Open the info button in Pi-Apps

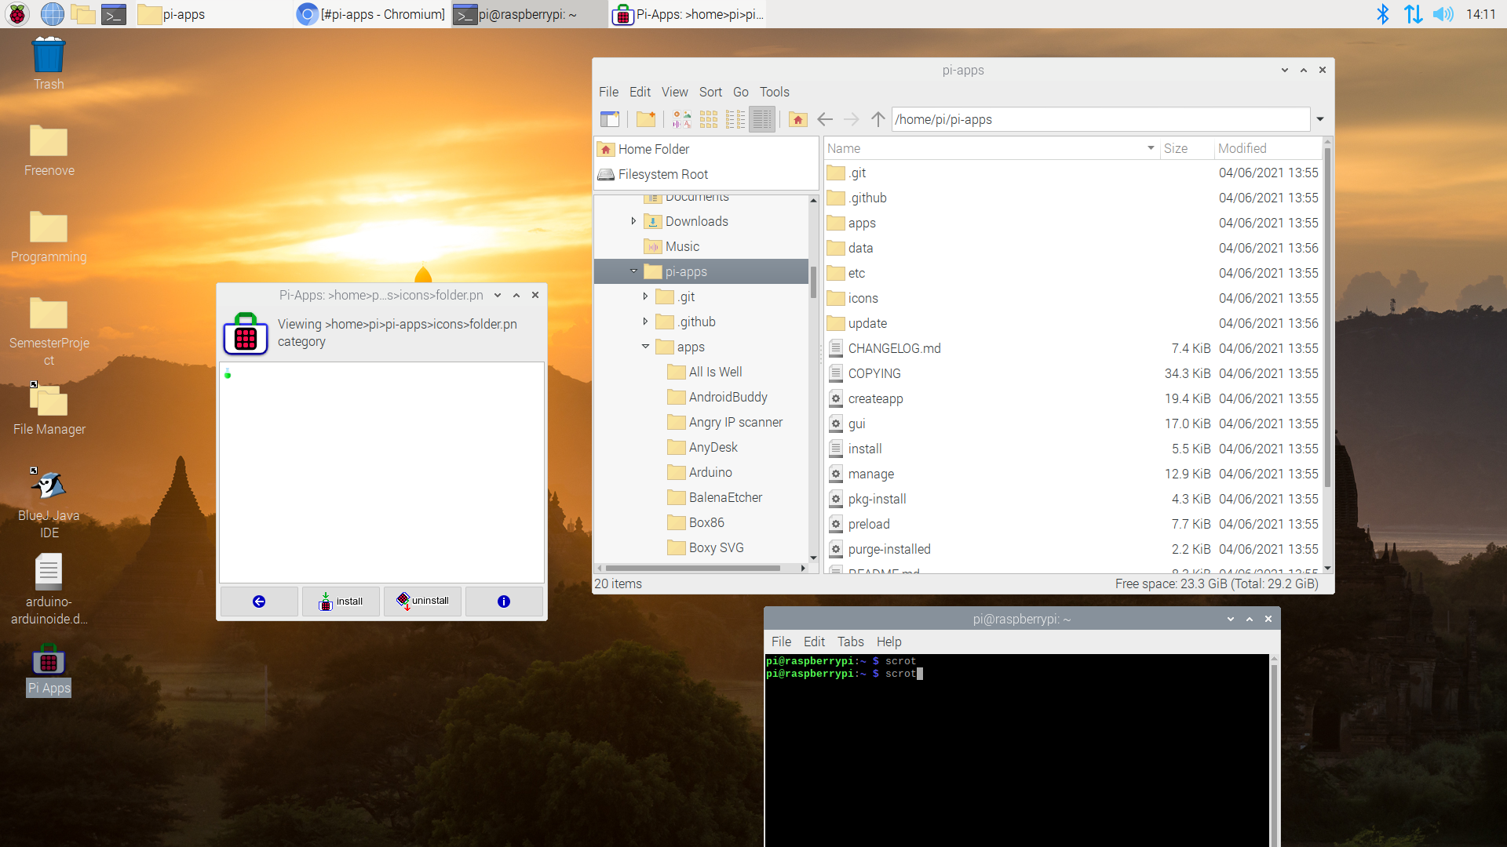(504, 602)
